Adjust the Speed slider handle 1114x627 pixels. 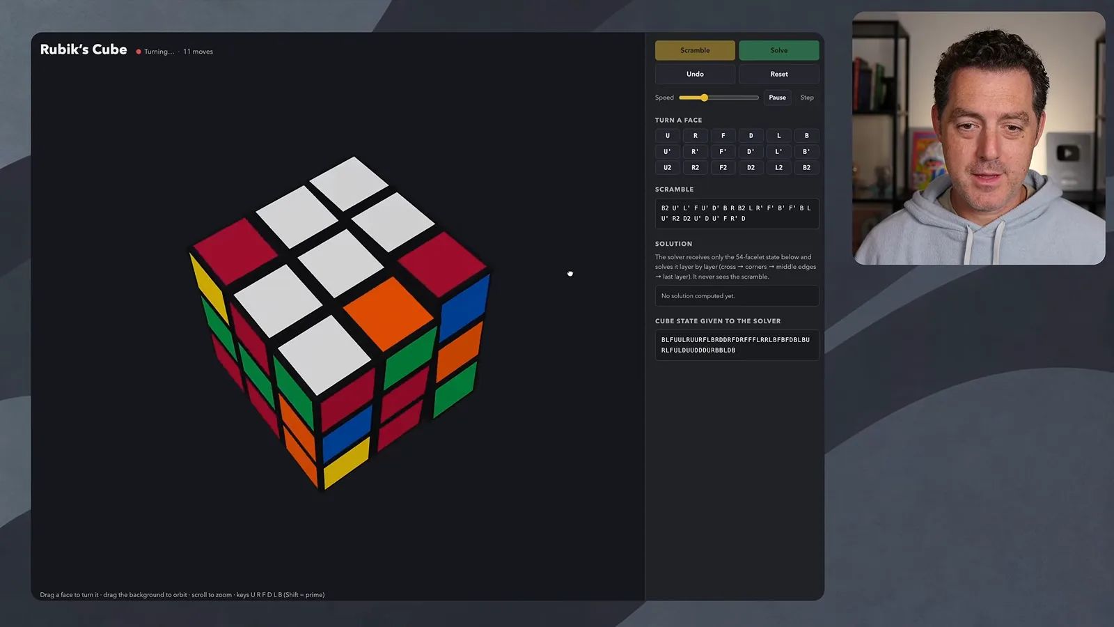[704, 98]
